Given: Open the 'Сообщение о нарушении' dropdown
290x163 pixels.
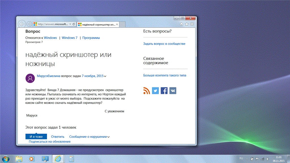Looking at the screenshot, I should click(x=89, y=137).
